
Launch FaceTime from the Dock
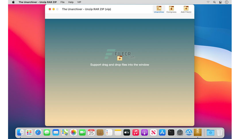pos(82,132)
